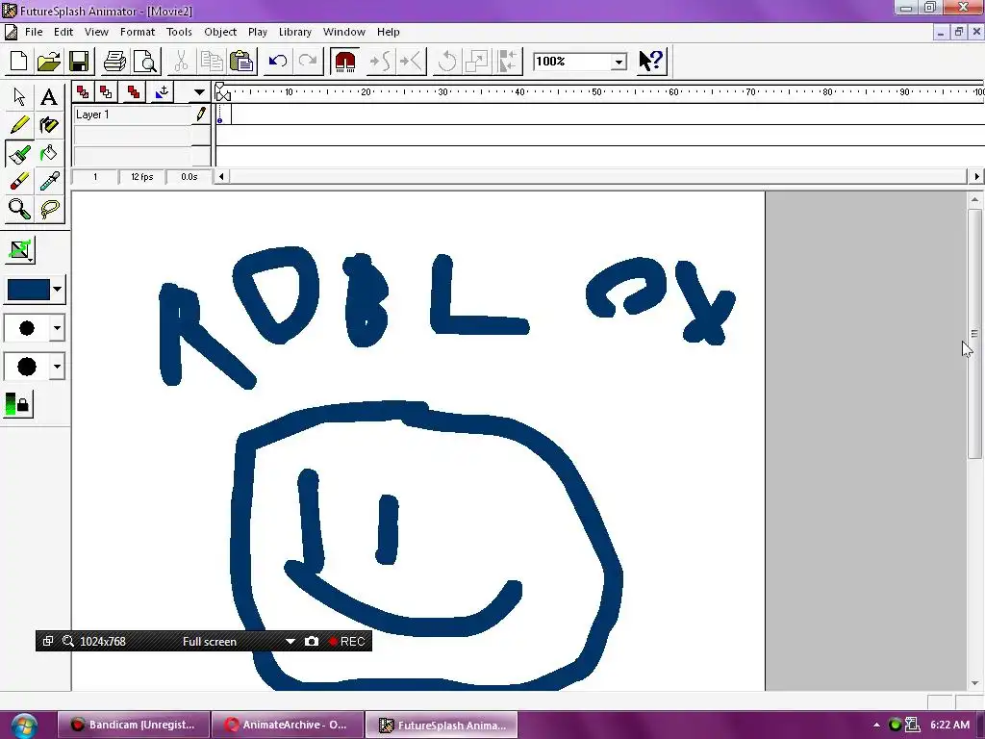This screenshot has height=739, width=985.
Task: Toggle the brush paint mode modifier
Action: coord(20,250)
